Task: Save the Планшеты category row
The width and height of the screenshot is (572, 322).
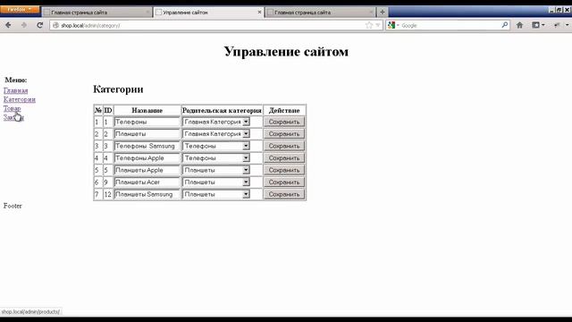Action: pos(284,133)
